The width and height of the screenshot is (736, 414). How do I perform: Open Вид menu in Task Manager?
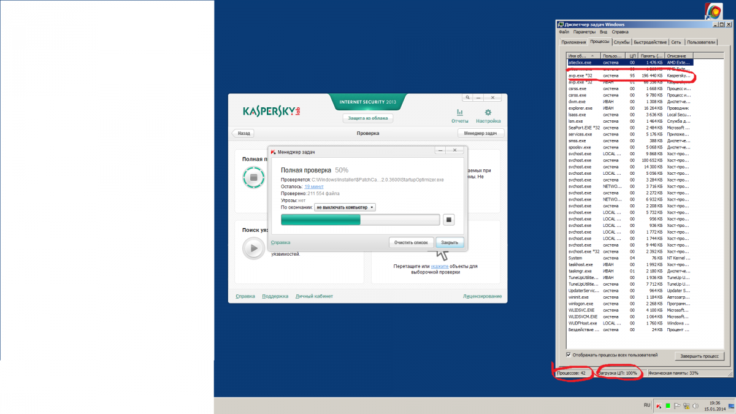604,31
